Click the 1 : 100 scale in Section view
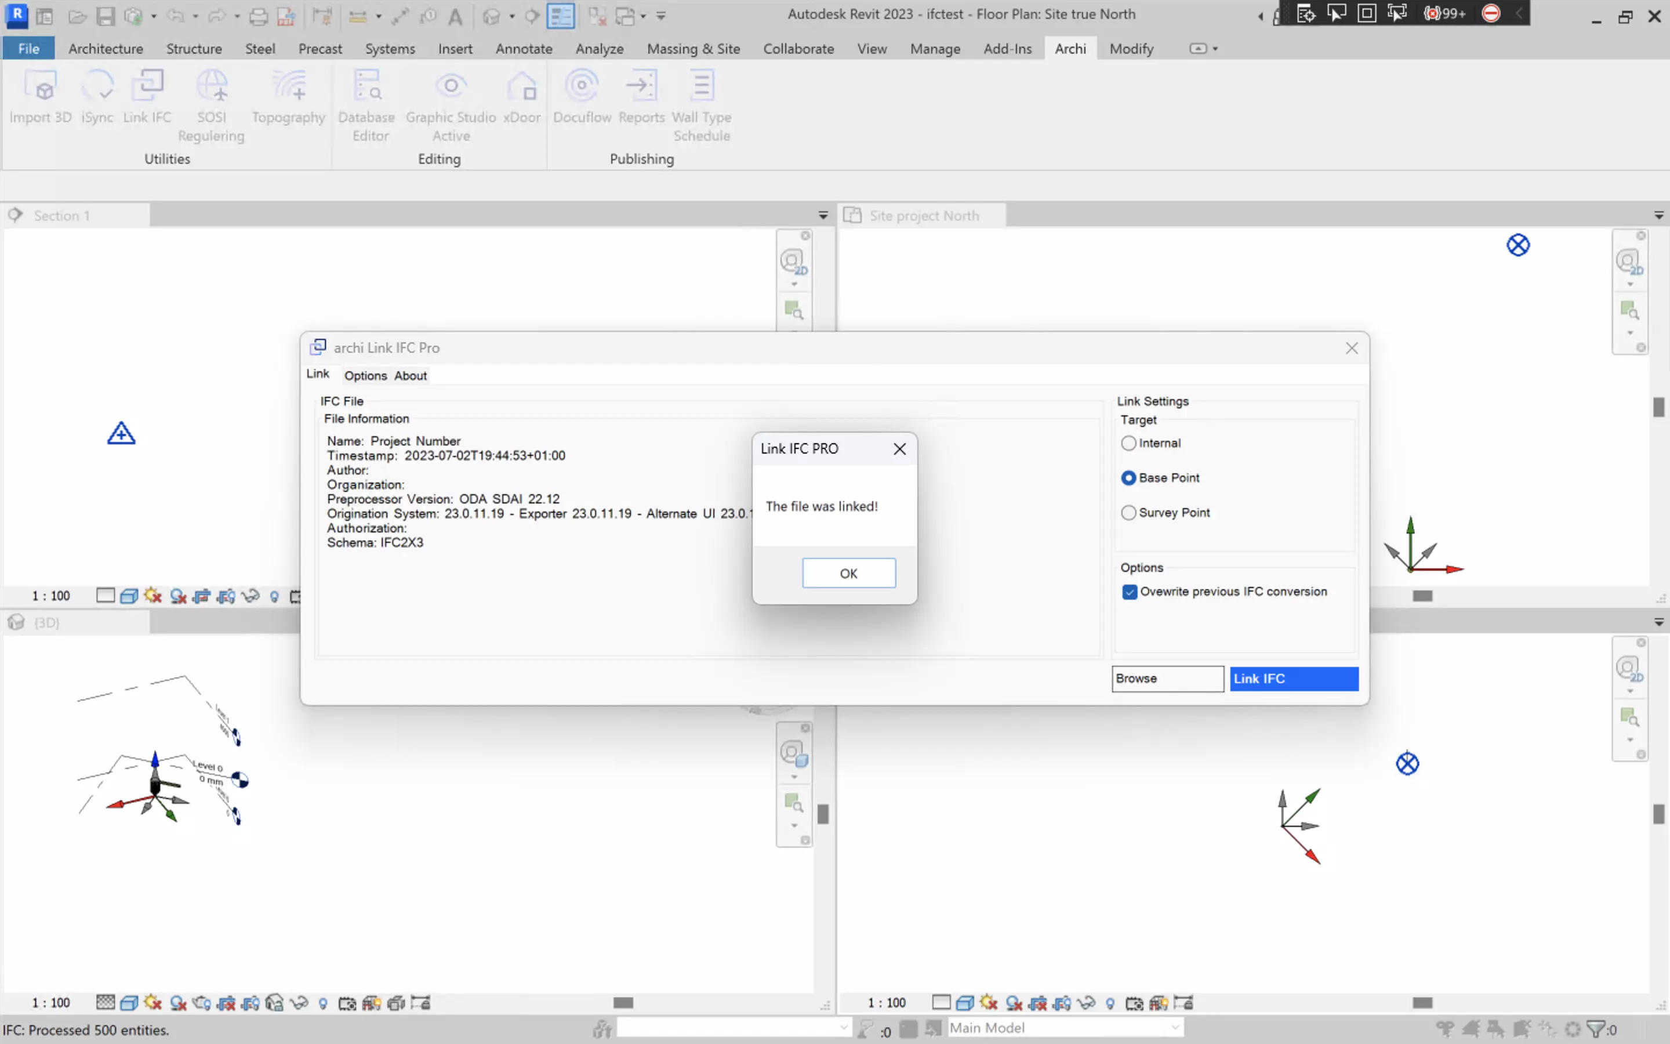 (x=51, y=596)
